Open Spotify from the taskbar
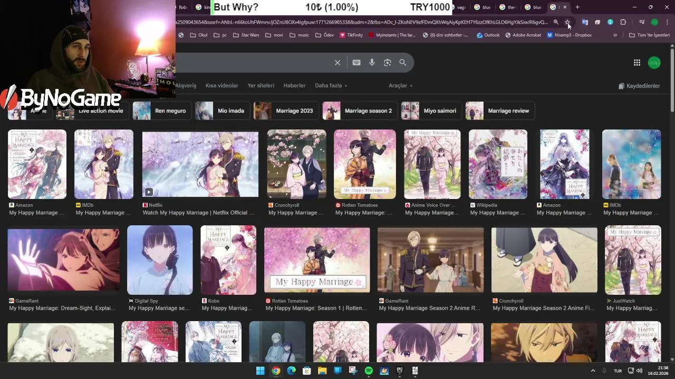This screenshot has width=675, height=379. pyautogui.click(x=369, y=371)
